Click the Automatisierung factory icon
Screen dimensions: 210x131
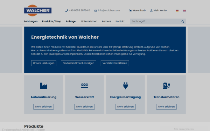43,86
